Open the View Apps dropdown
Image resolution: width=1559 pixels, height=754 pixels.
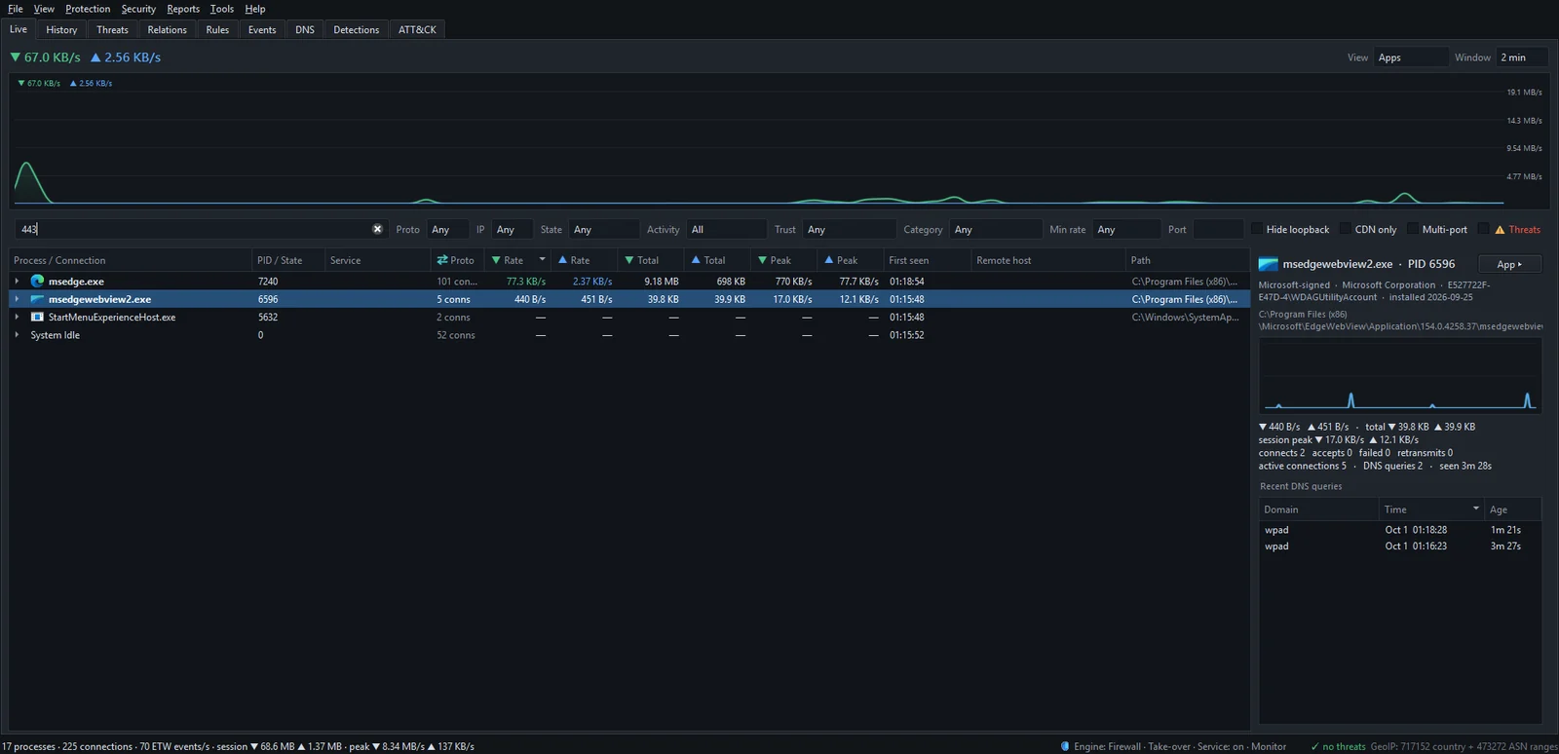coord(1411,57)
